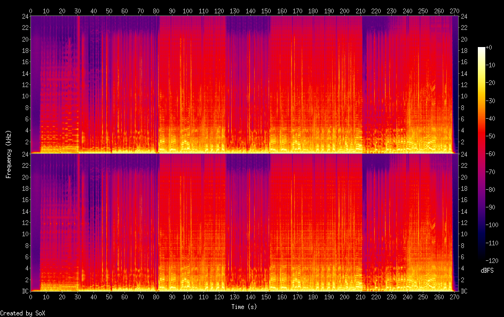This screenshot has width=504, height=317.
Task: Click the 100 tick on top time axis
Action: tap(188, 11)
